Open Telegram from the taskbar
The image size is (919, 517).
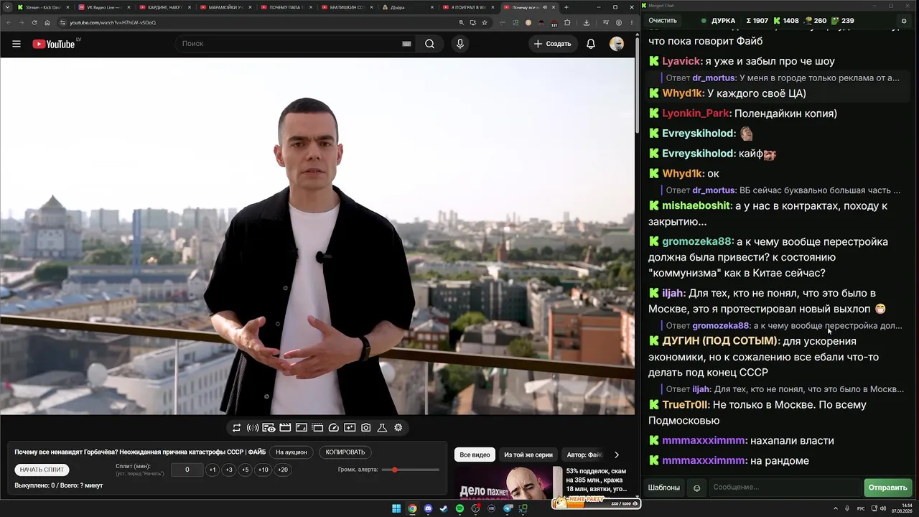[508, 509]
